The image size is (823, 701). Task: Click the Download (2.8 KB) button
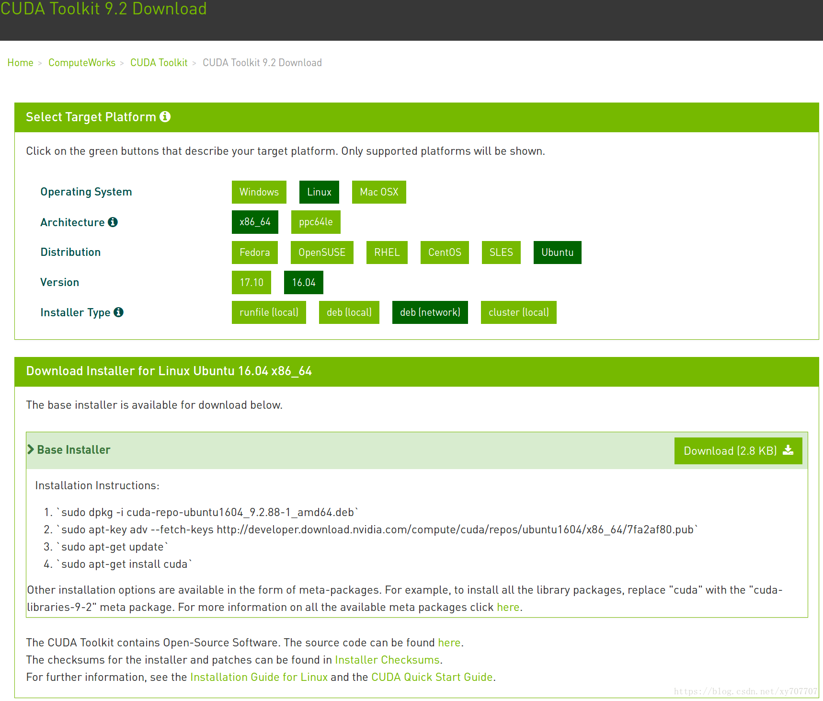(738, 451)
